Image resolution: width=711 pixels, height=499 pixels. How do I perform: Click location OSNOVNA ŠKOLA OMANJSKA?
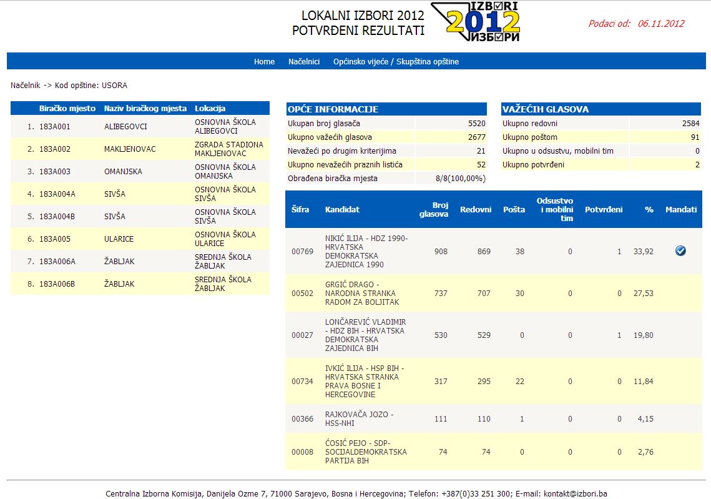pos(225,172)
